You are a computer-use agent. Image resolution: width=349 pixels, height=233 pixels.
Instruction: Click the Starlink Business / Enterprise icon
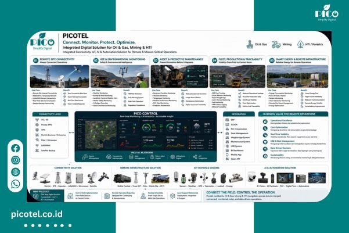click(x=37, y=135)
